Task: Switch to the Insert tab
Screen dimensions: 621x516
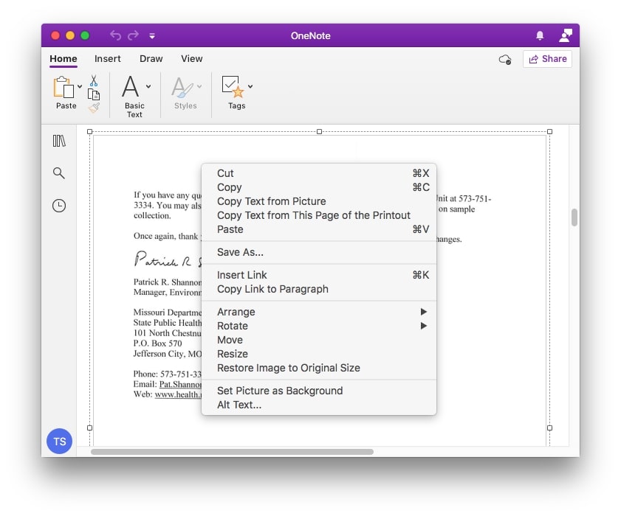Action: click(x=107, y=58)
